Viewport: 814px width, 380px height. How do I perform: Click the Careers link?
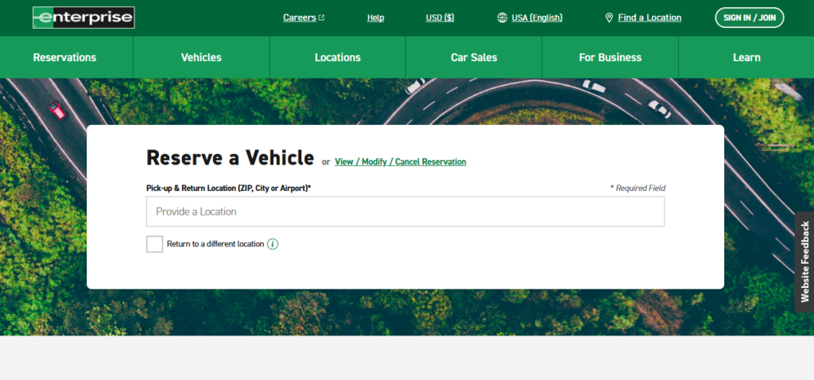[x=300, y=17]
